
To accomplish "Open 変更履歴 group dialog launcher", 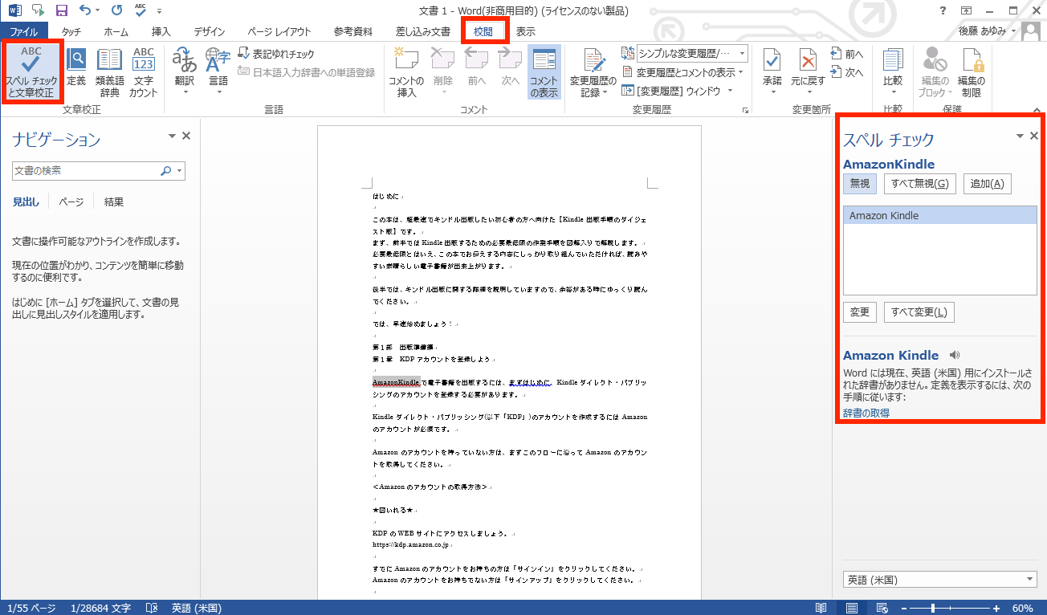I will [746, 110].
